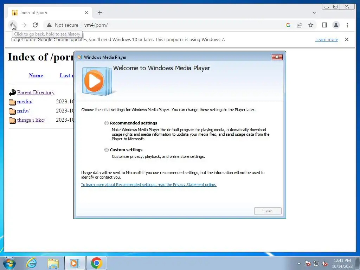Viewport: 360px width, 270px height.
Task: Minimize the Chrome window
Action: coord(327,7)
